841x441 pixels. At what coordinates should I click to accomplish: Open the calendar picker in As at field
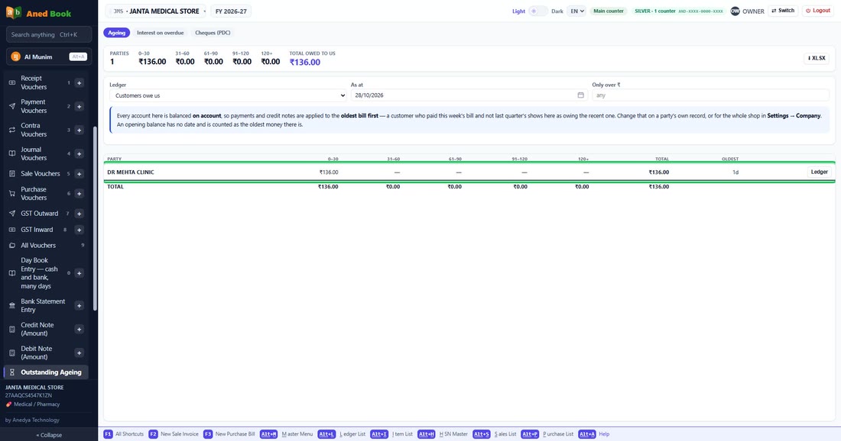(x=580, y=95)
